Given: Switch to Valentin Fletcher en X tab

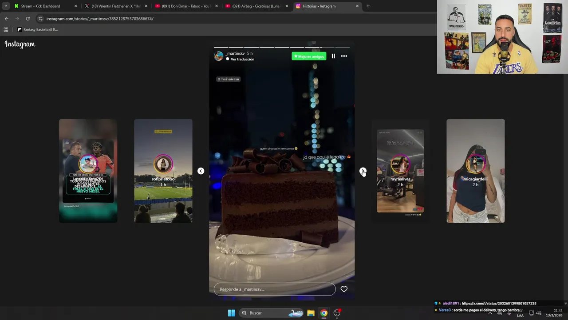Looking at the screenshot, I should tap(116, 6).
